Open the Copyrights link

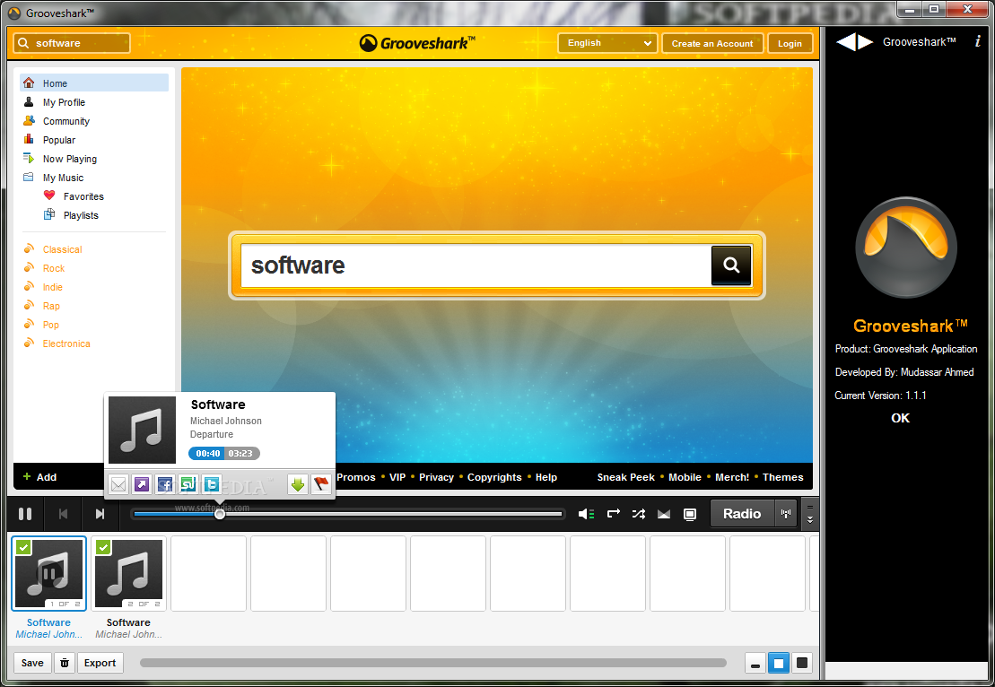494,477
